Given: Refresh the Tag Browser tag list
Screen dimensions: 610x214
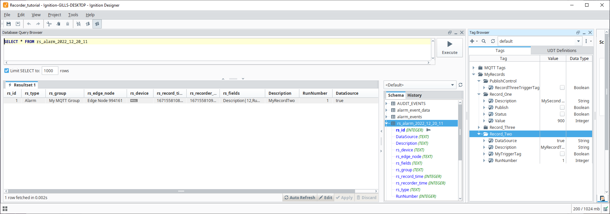Looking at the screenshot, I should pyautogui.click(x=493, y=41).
